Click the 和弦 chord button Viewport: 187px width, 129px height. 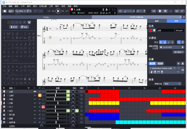tap(24, 27)
